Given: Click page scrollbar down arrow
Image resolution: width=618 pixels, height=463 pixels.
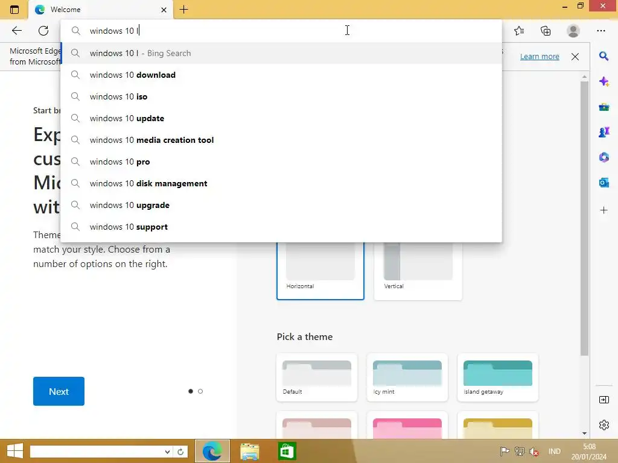Looking at the screenshot, I should (x=584, y=433).
